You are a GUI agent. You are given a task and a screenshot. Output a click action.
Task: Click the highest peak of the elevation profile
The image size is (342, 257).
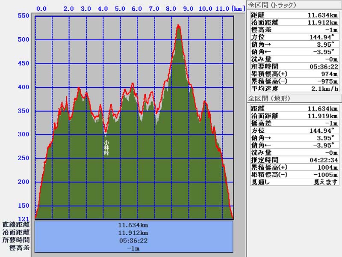coord(178,26)
